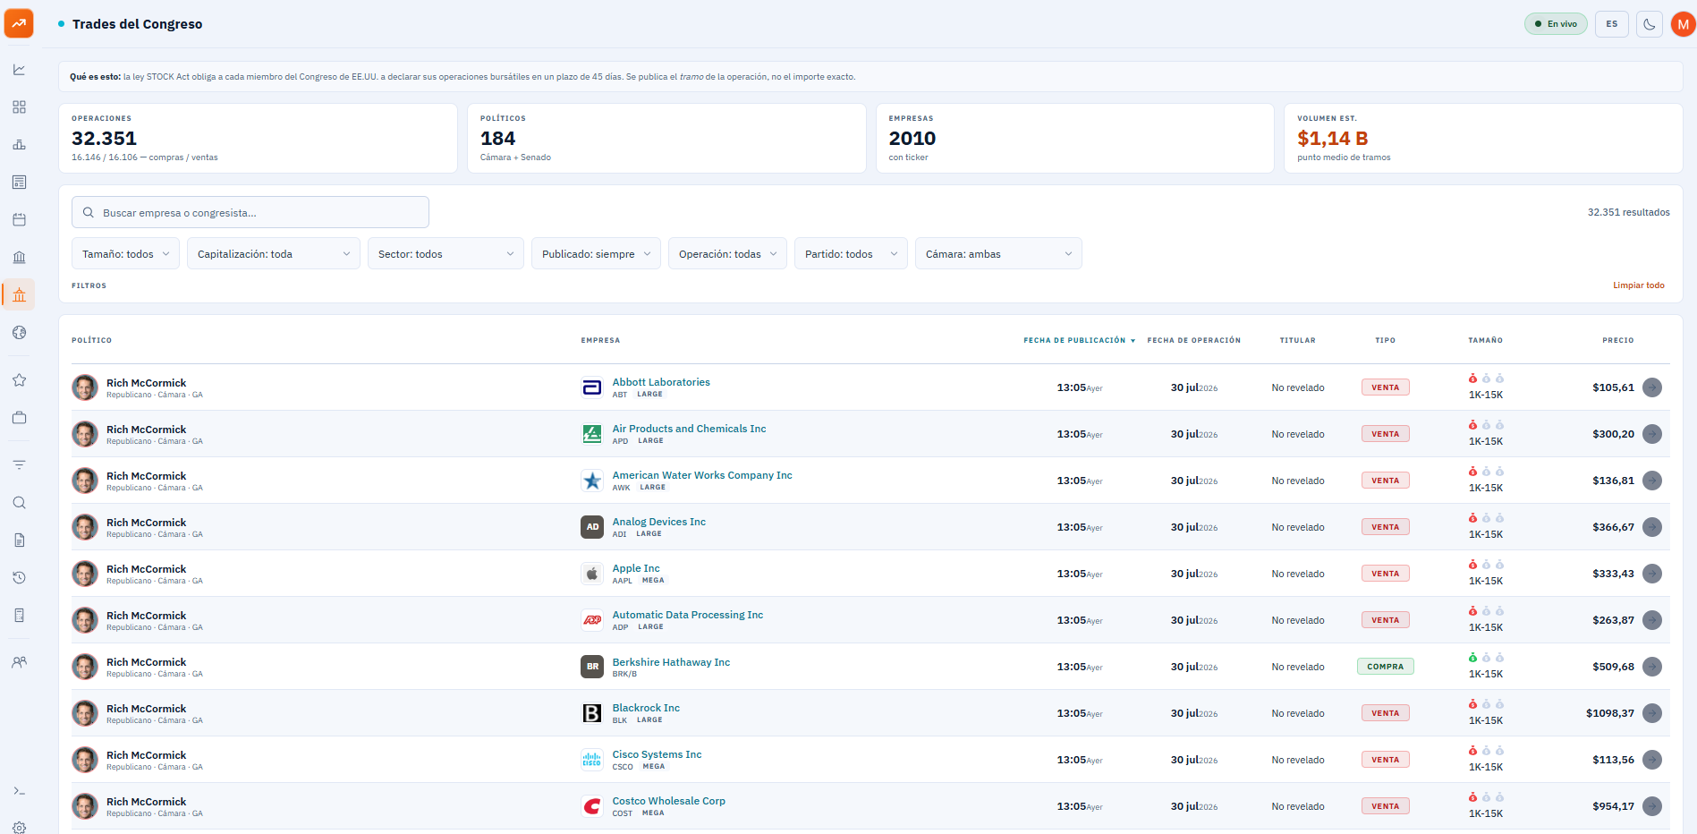Screen dimensions: 1697x834
Task: Click the Air Products company logo
Action: click(592, 434)
